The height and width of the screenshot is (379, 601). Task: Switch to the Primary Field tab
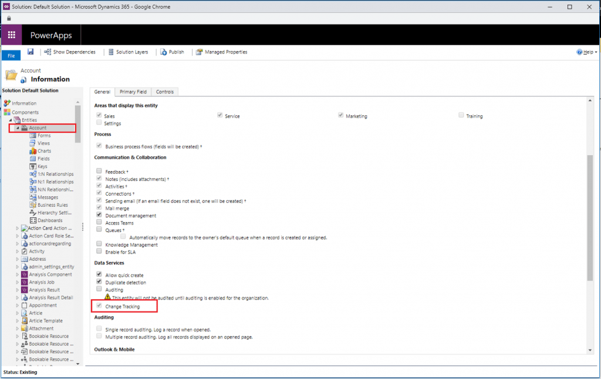133,92
